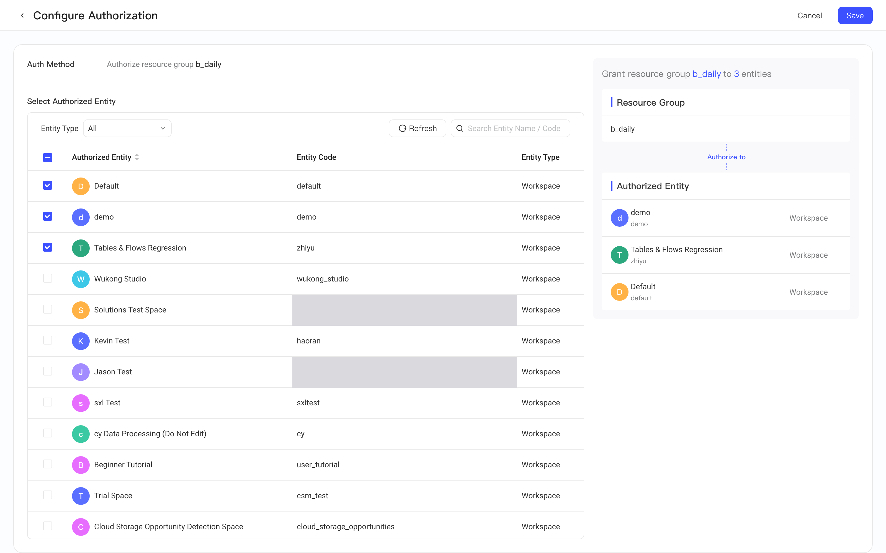Click Tables & Flows Regression in Authorized Entity panel

click(x=726, y=255)
